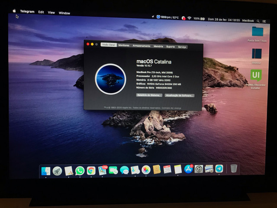Click the 04:18:55 clock in menu bar

coord(234,20)
